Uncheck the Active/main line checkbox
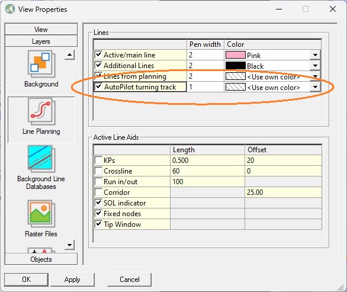 point(98,54)
